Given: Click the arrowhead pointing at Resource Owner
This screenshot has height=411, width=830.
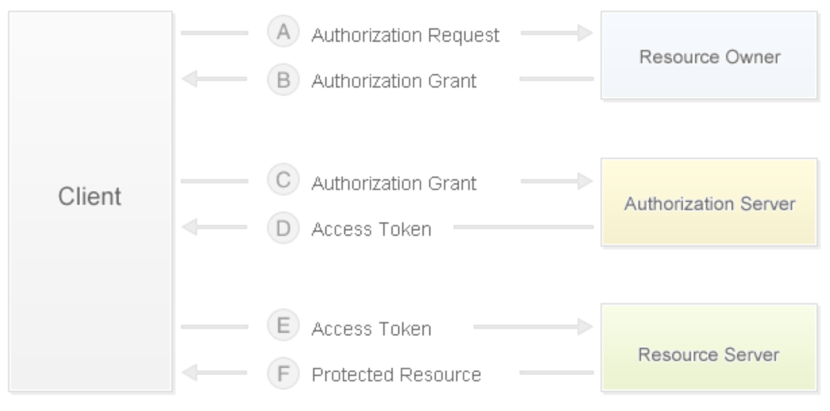Looking at the screenshot, I should tap(583, 33).
